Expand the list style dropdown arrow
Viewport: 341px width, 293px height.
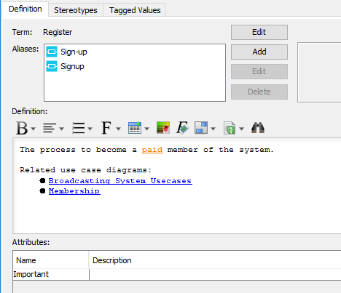pos(90,129)
